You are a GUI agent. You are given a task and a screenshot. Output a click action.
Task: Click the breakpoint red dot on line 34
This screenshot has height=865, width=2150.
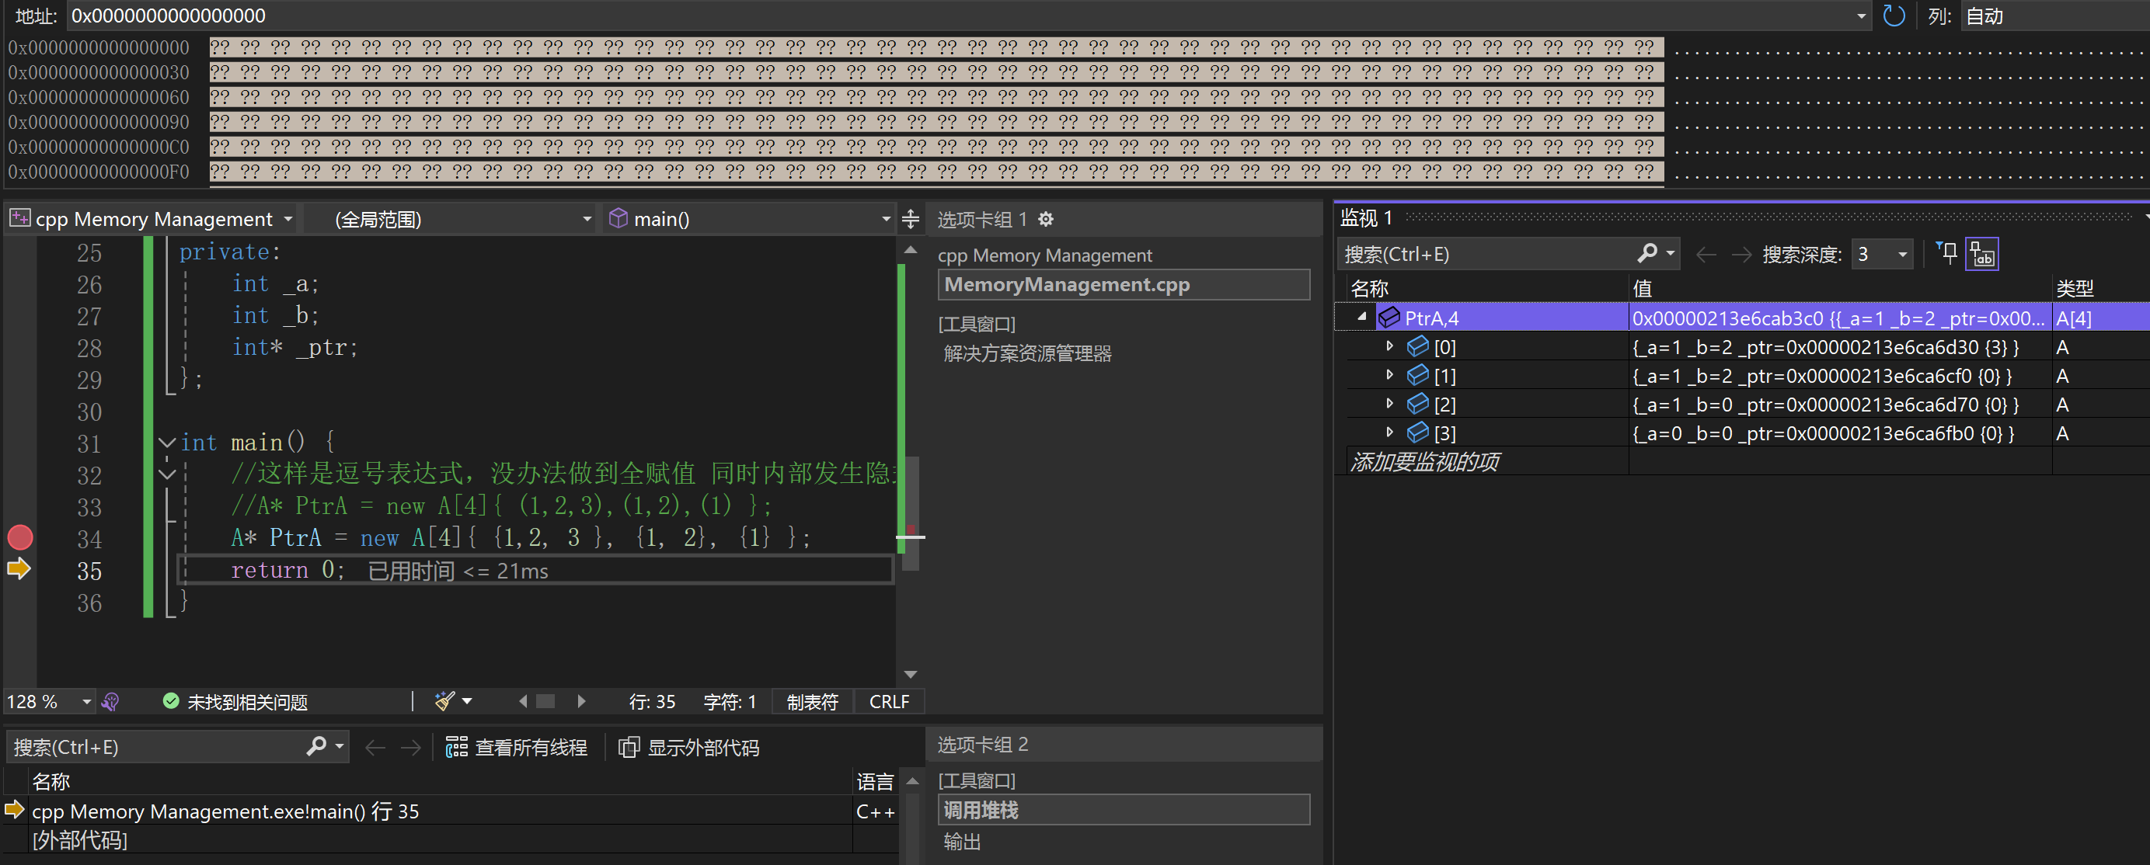[x=20, y=538]
